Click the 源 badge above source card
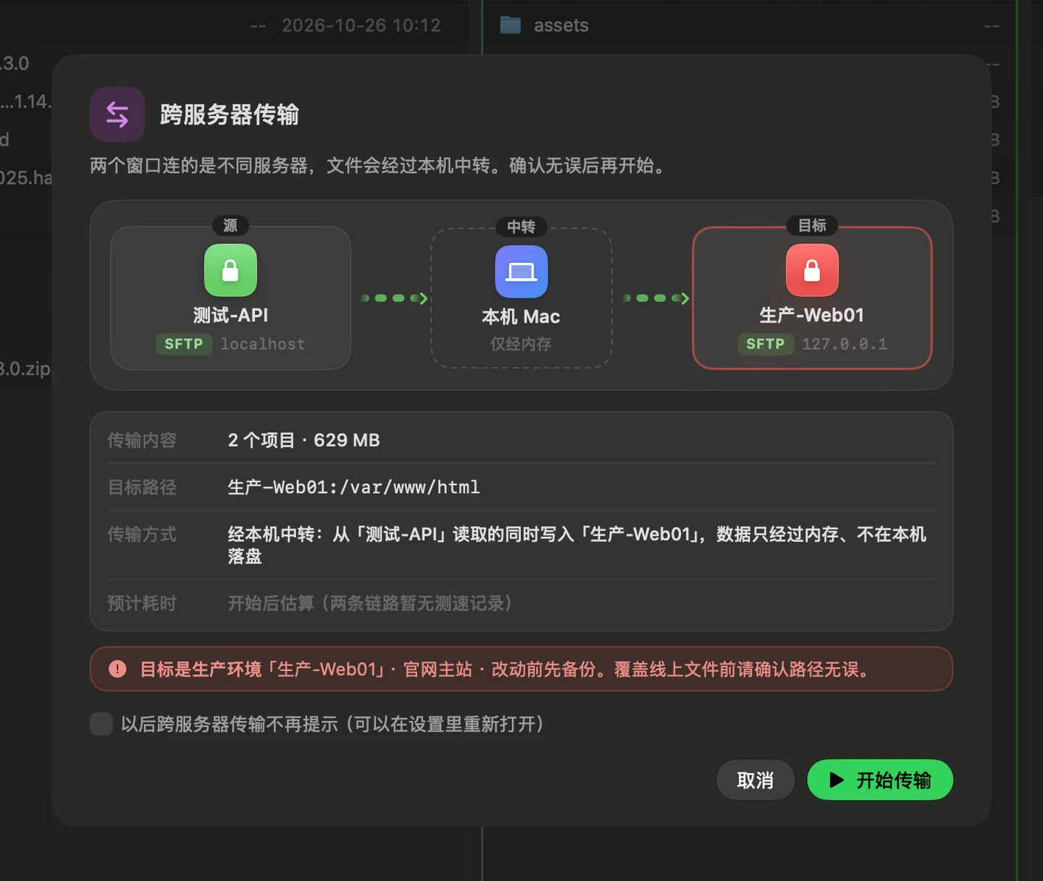 click(x=230, y=225)
